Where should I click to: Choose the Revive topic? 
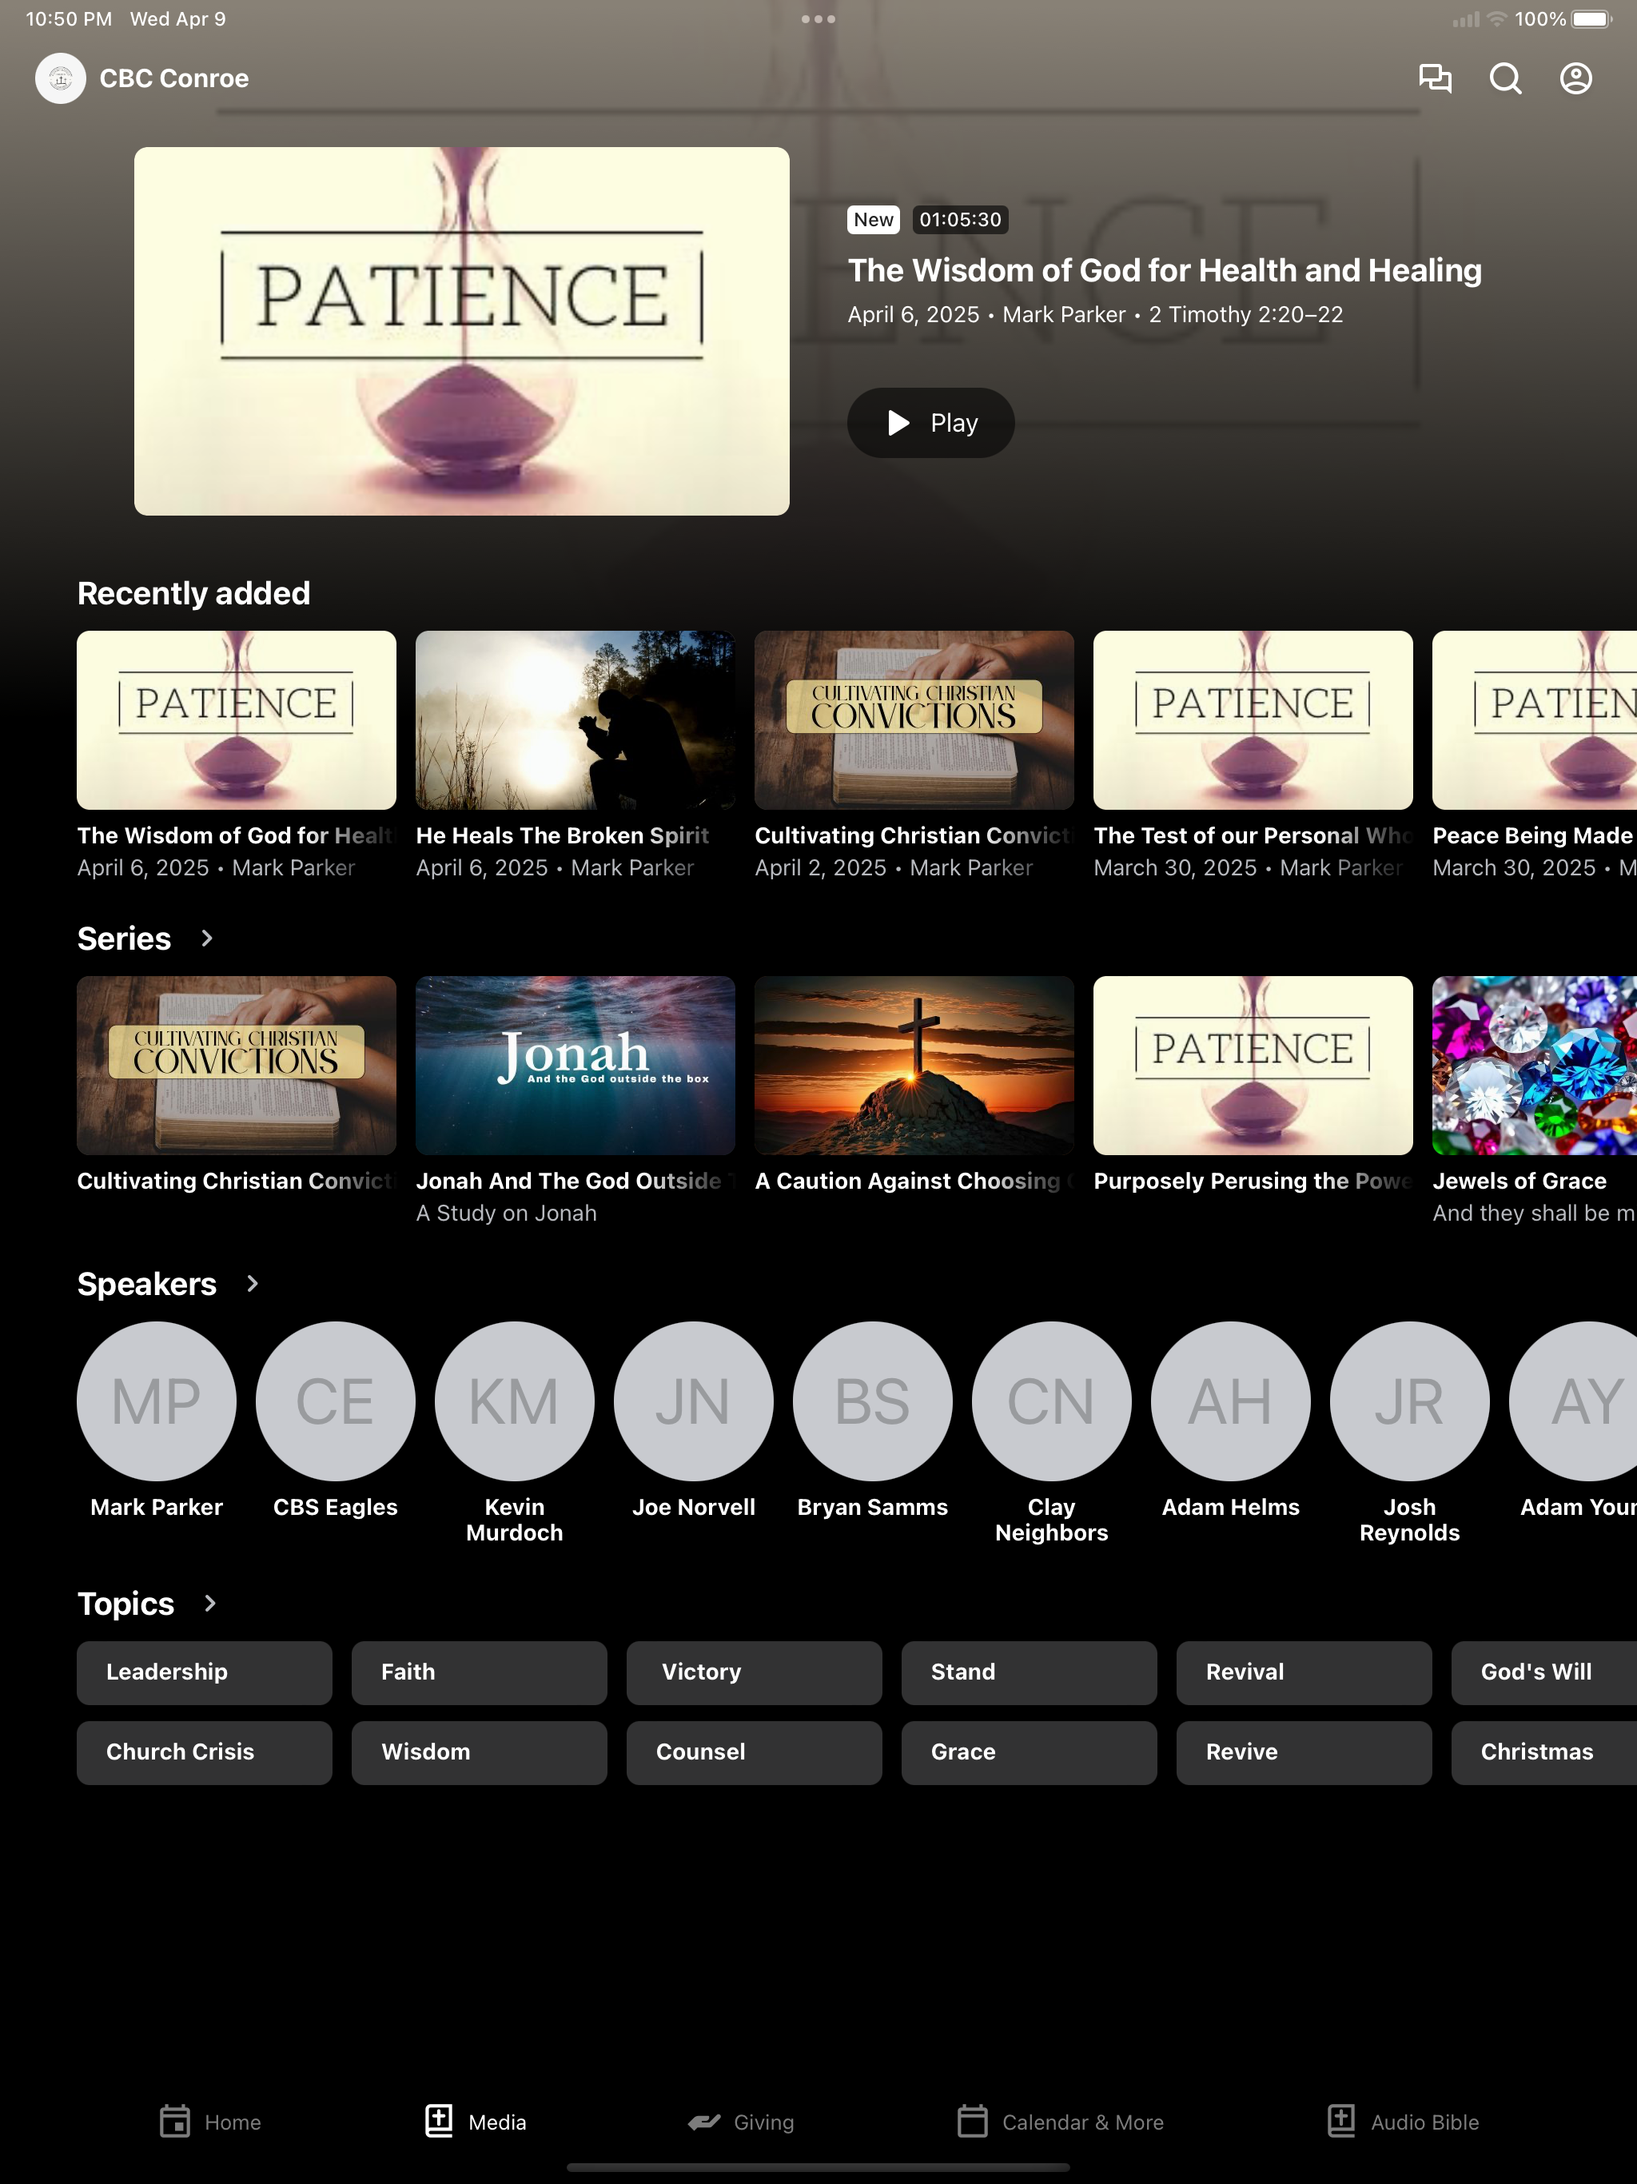(1304, 1752)
